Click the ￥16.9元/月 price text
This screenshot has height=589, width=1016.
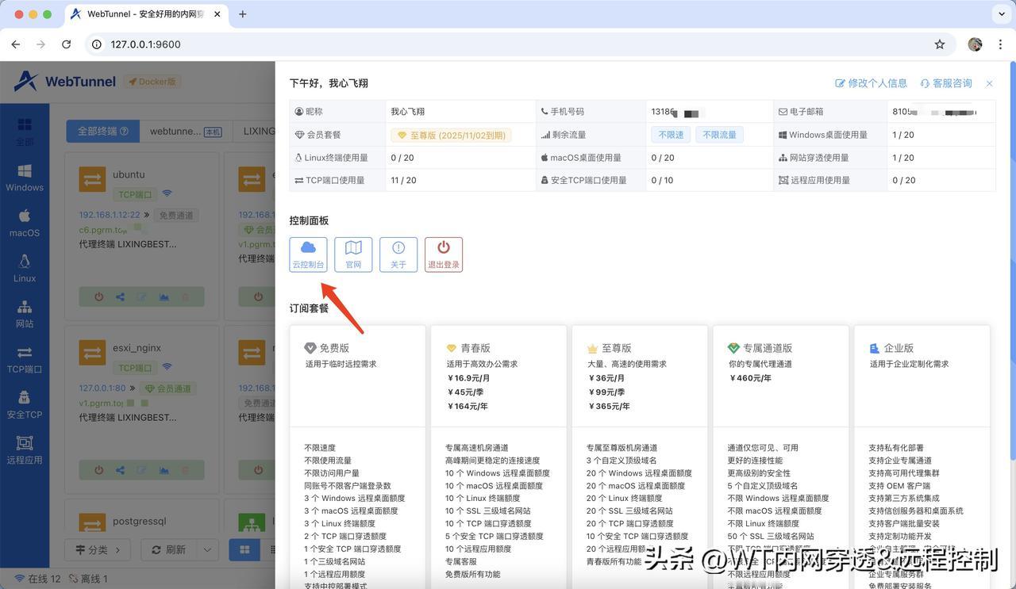point(469,378)
